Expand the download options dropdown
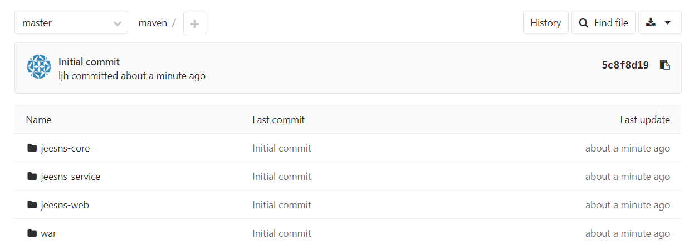Image resolution: width=694 pixels, height=244 pixels. click(x=659, y=23)
